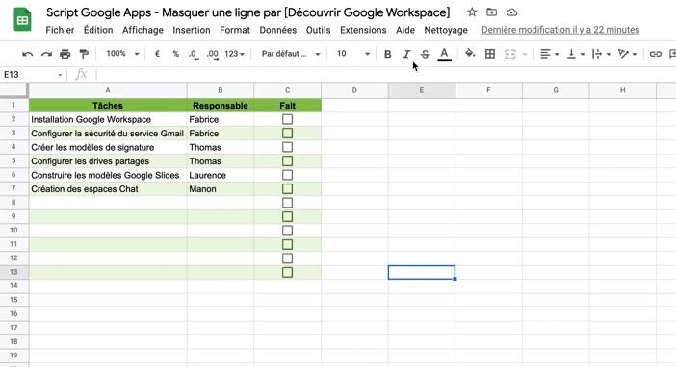This screenshot has height=367, width=676.
Task: Open the Par défaut font dropdown
Action: tap(291, 54)
